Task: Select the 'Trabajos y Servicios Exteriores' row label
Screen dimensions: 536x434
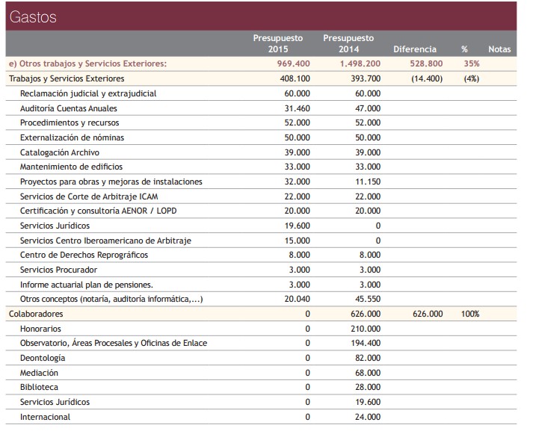Action: (x=67, y=78)
